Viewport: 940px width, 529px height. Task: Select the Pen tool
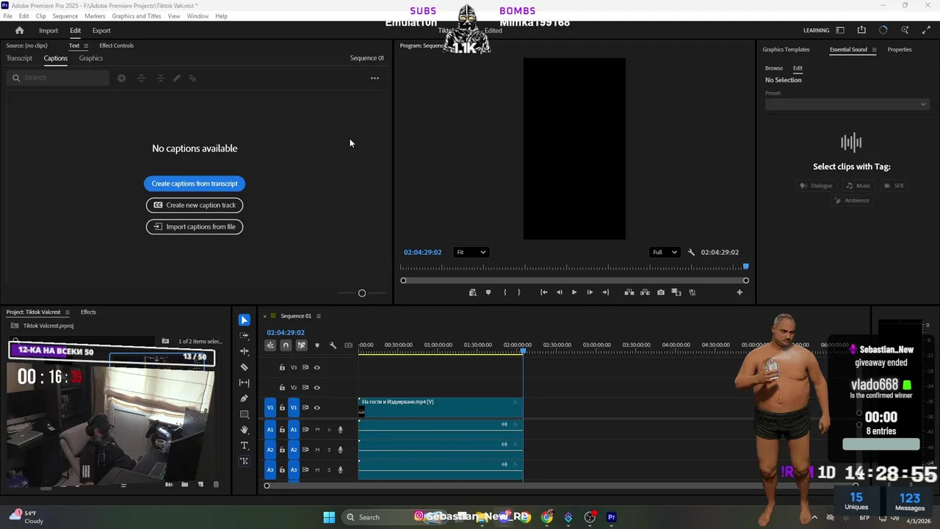point(244,398)
